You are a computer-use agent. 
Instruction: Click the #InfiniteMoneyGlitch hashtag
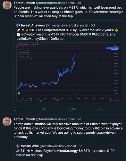tap(32, 39)
